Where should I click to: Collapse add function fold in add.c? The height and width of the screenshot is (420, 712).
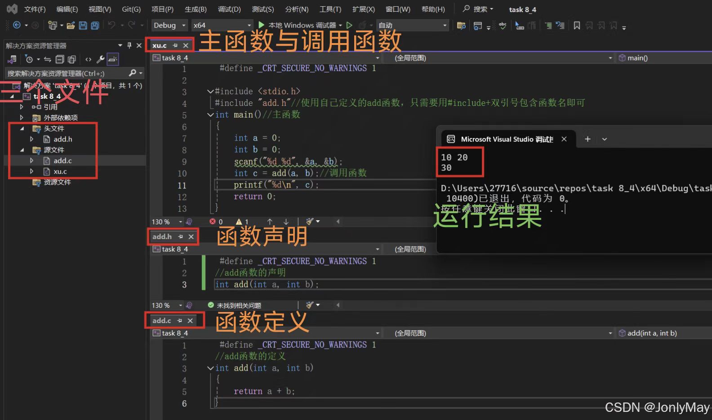(210, 368)
